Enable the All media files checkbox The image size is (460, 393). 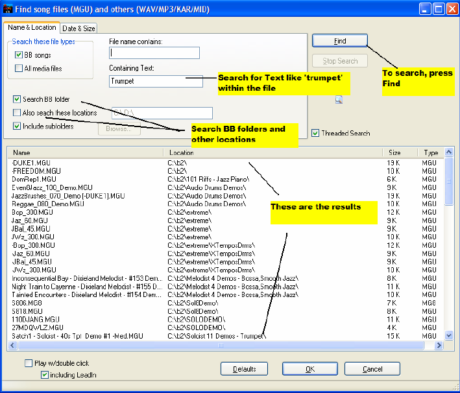tap(19, 68)
